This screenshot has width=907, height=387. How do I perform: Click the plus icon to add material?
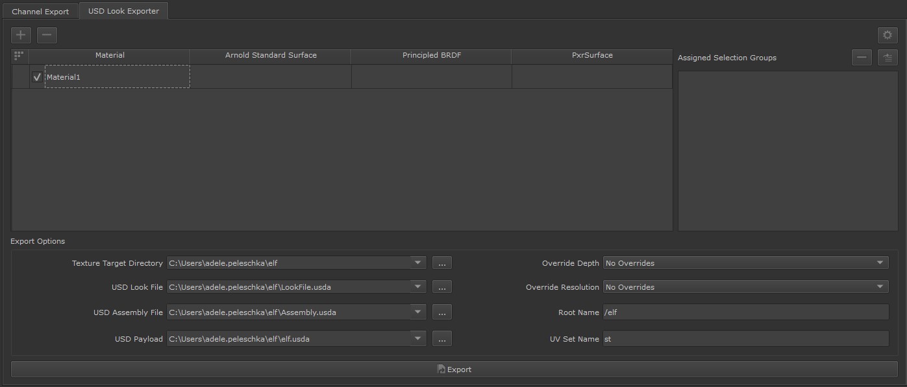(x=21, y=35)
